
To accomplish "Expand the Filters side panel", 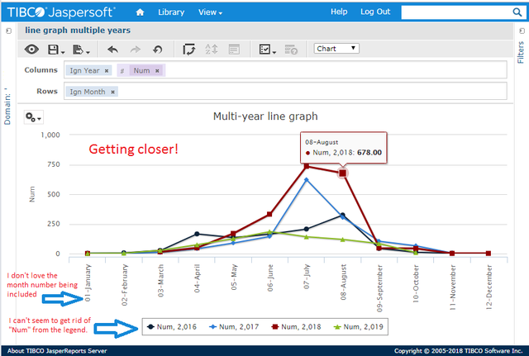I will coord(522,31).
